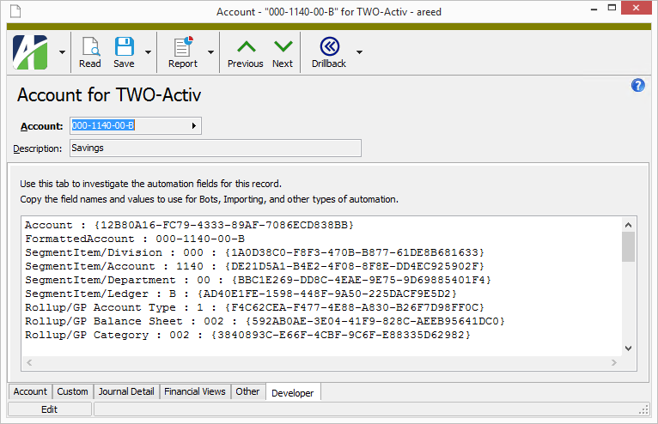The height and width of the screenshot is (424, 658).
Task: Switch to the Other tab
Action: tap(247, 391)
